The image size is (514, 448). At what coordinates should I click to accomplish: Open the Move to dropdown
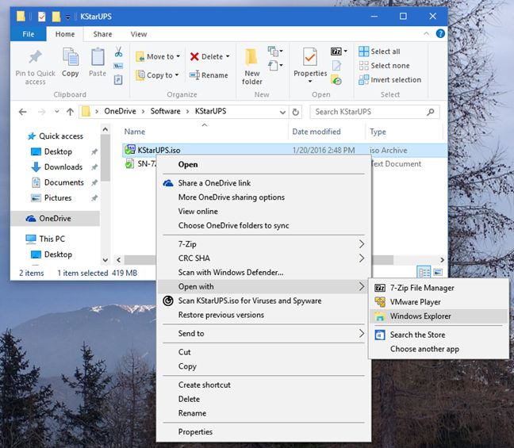tap(158, 56)
